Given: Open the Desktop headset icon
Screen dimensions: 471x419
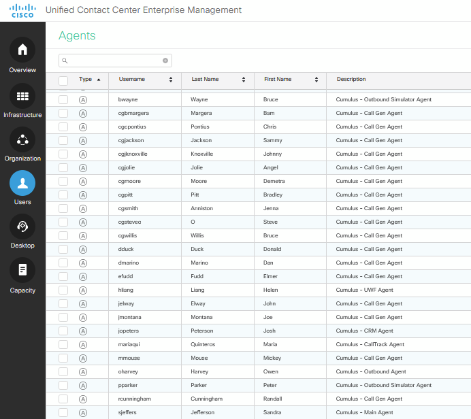Looking at the screenshot, I should click(22, 227).
